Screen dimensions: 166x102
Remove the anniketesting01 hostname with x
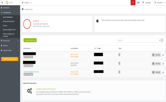pyautogui.click(x=163, y=72)
